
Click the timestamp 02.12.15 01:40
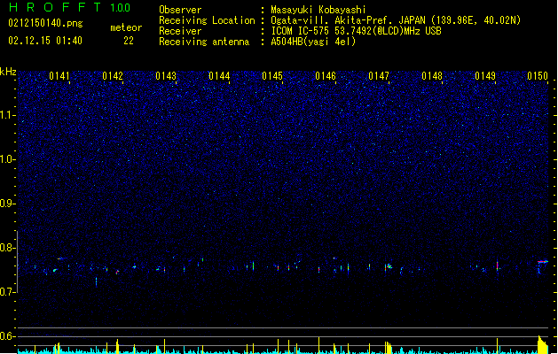click(45, 41)
